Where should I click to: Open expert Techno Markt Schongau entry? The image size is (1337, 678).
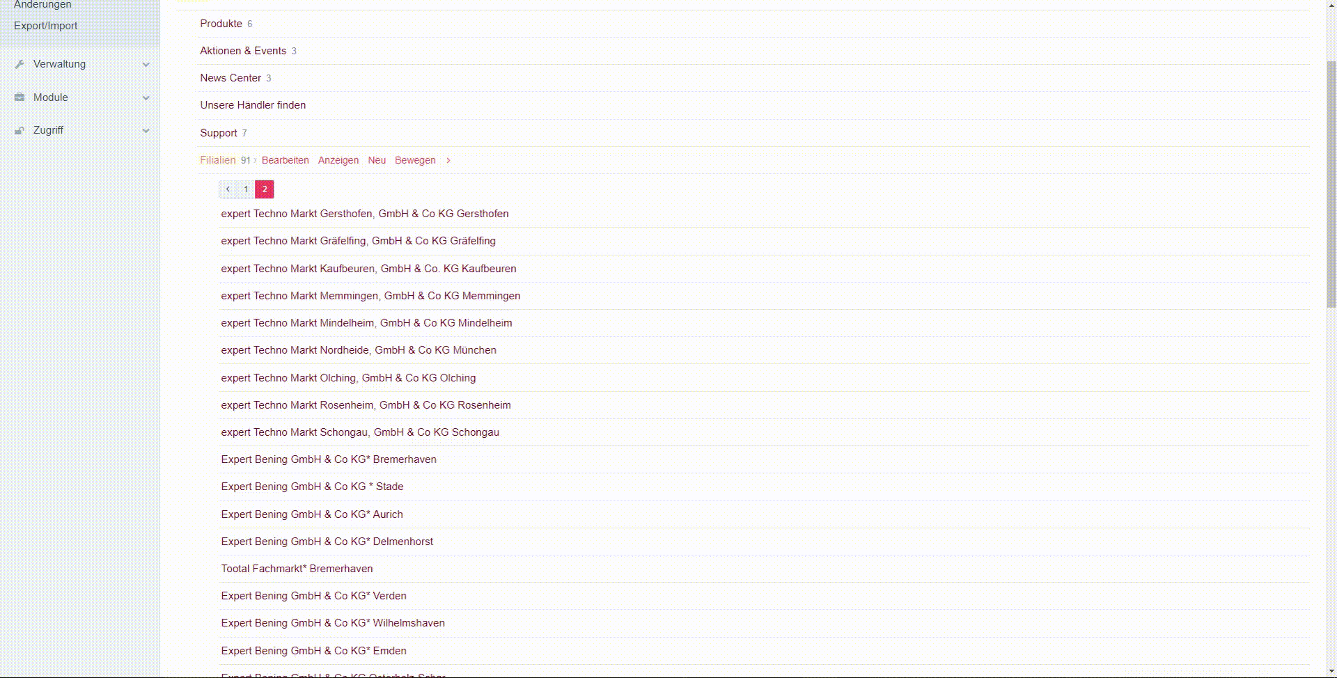tap(360, 432)
